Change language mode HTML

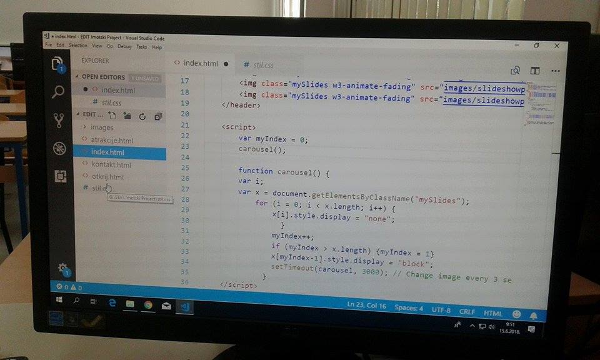pos(493,313)
